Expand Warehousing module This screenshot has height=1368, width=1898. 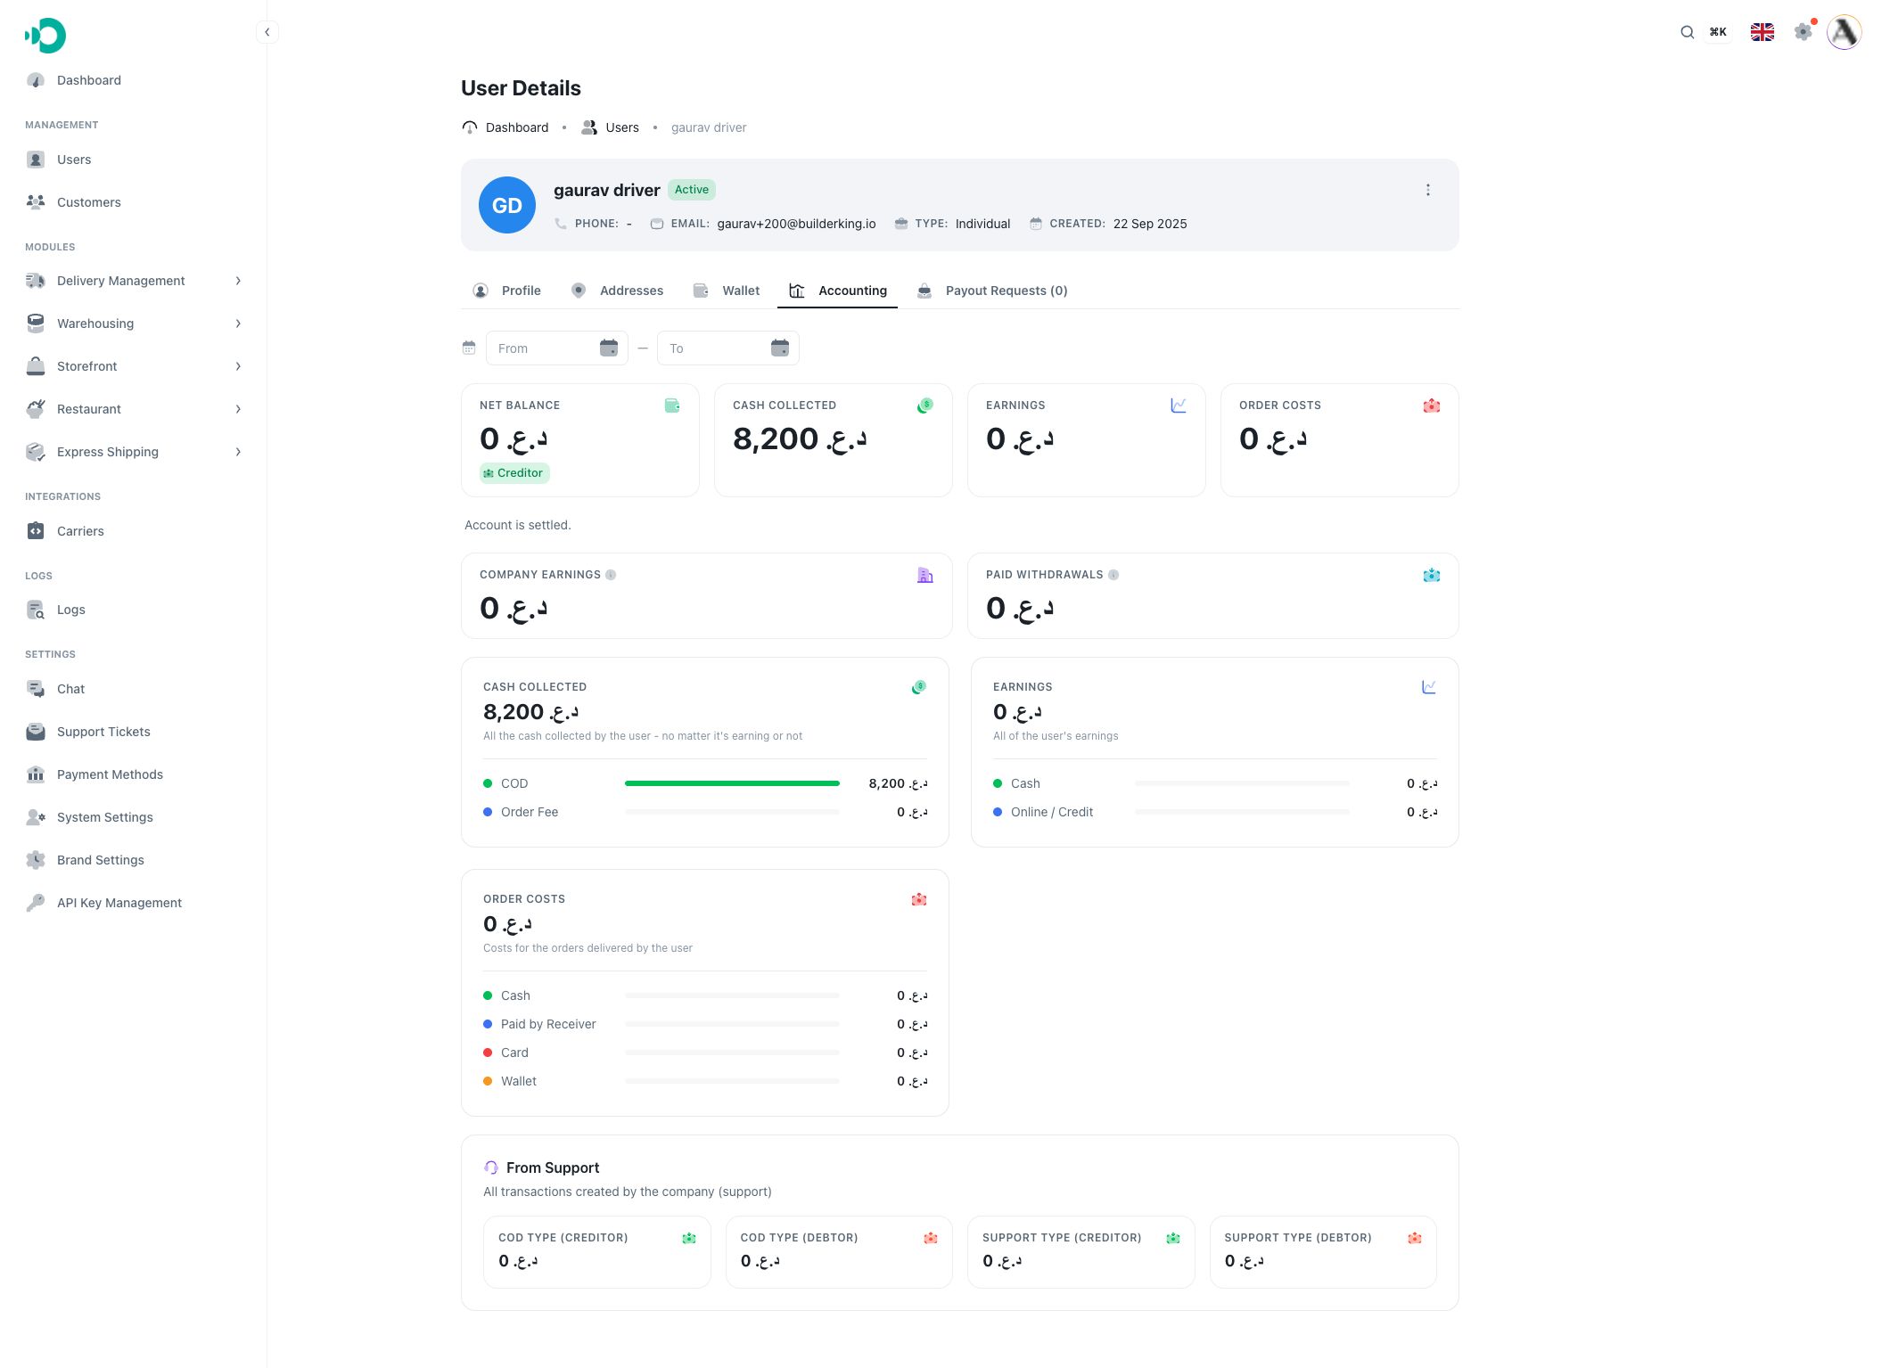(134, 324)
